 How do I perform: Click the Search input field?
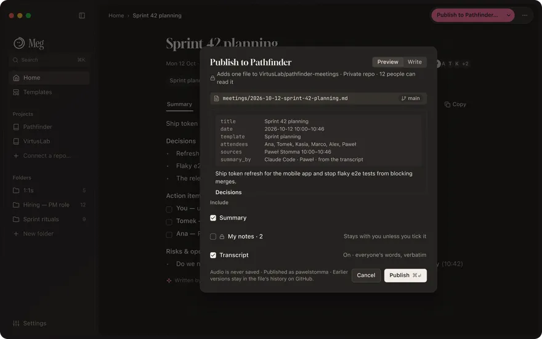49,60
